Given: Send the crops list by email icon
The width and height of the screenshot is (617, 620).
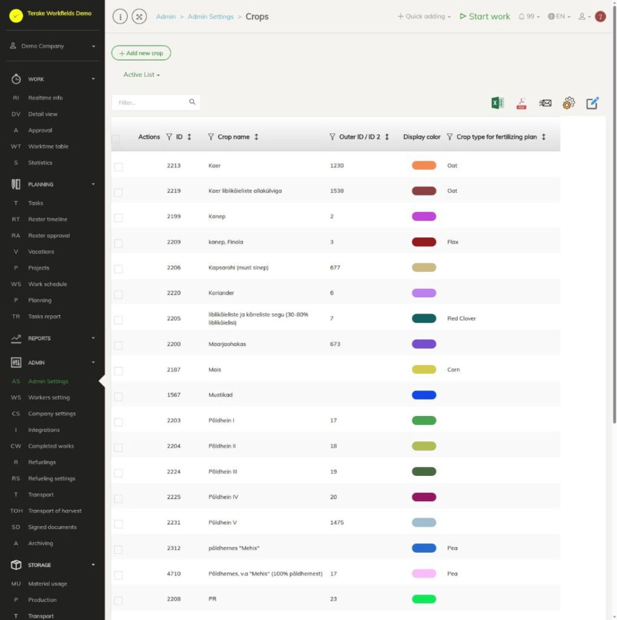Looking at the screenshot, I should coord(545,103).
